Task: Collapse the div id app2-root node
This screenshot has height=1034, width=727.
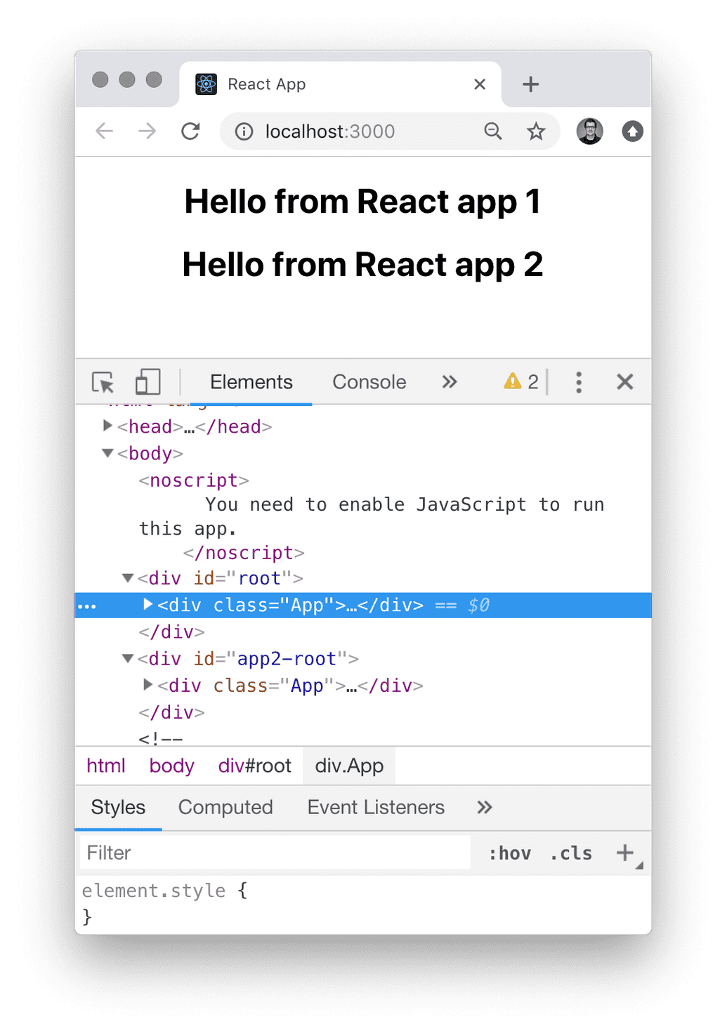Action: click(x=128, y=659)
